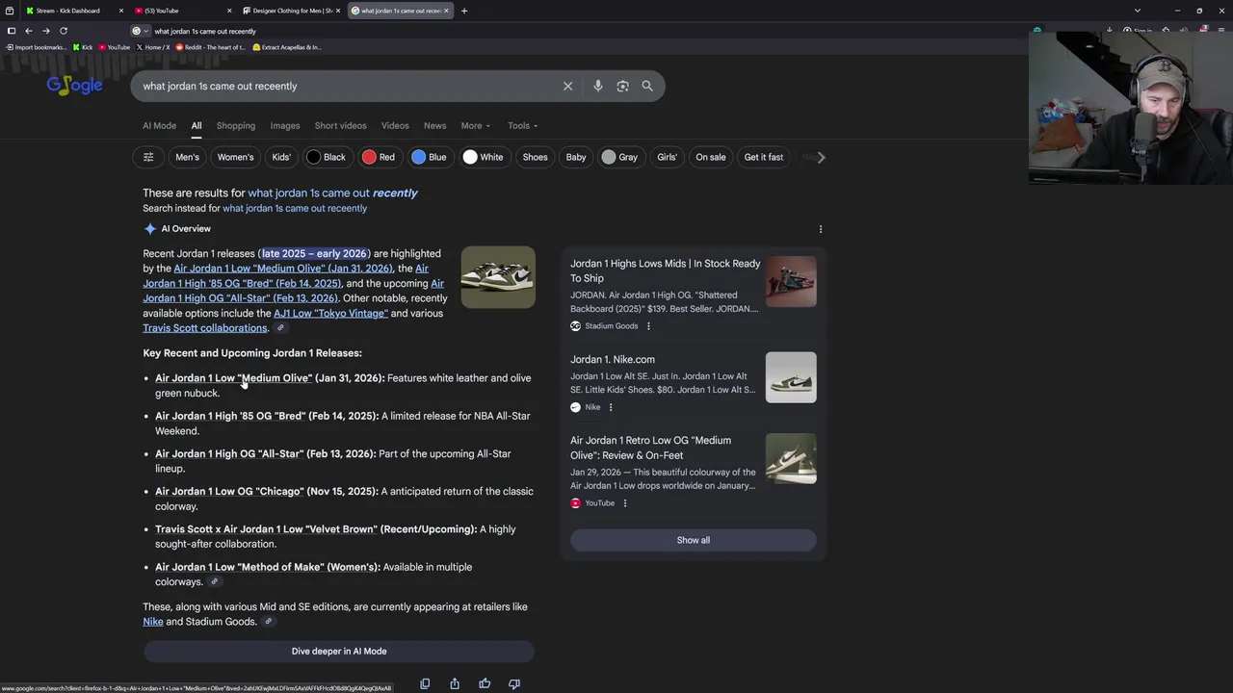Start voice search with microphone icon

click(x=597, y=86)
